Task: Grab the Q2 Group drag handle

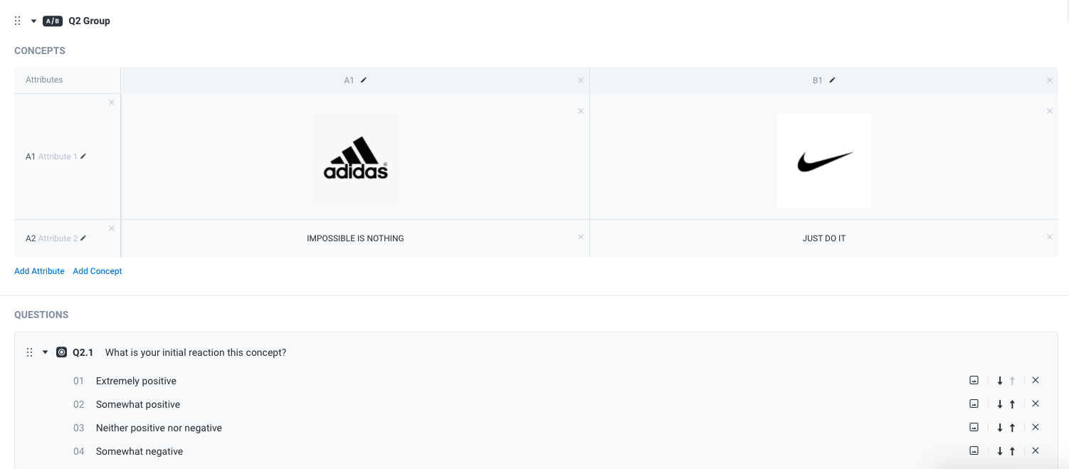Action: [18, 21]
